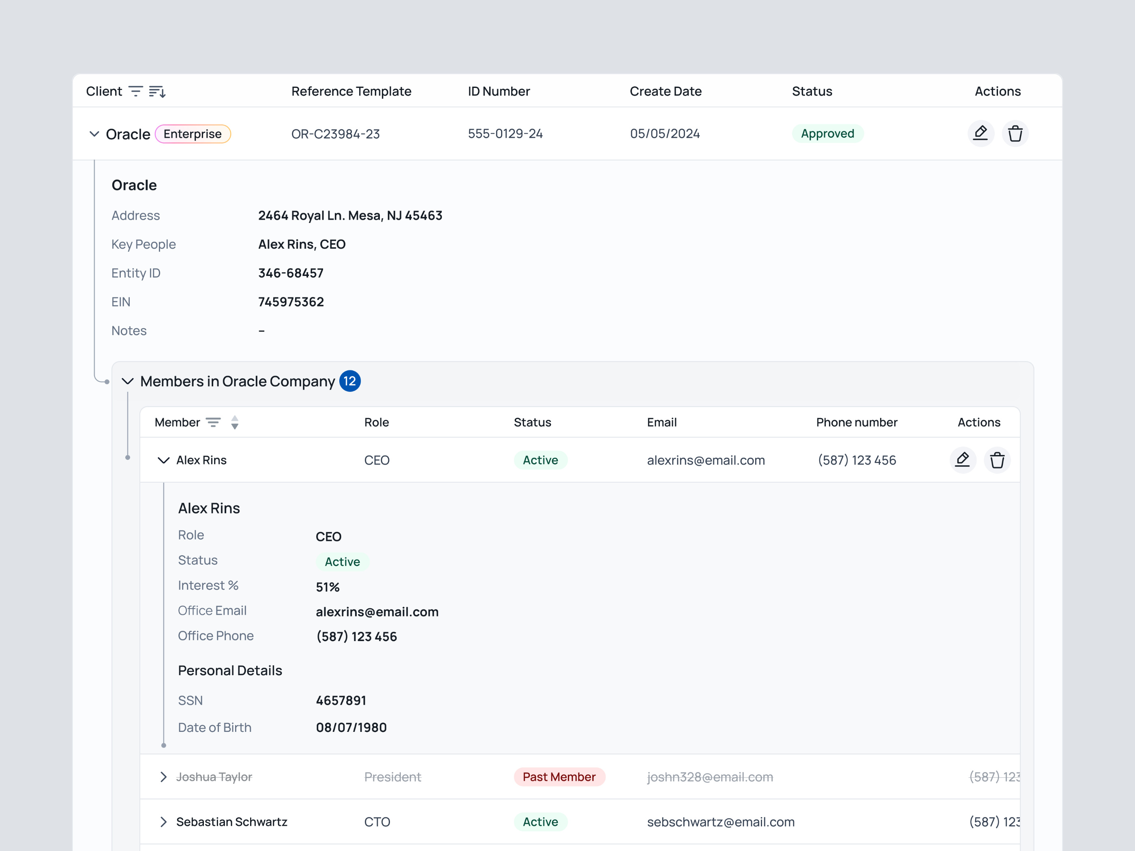Click the filter icon next to Client header
Screen dimensions: 1135x851
pos(135,91)
